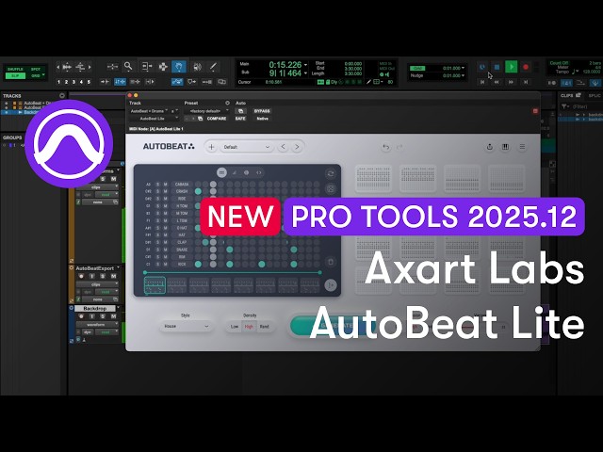Select the Grabber hand tool

179,67
